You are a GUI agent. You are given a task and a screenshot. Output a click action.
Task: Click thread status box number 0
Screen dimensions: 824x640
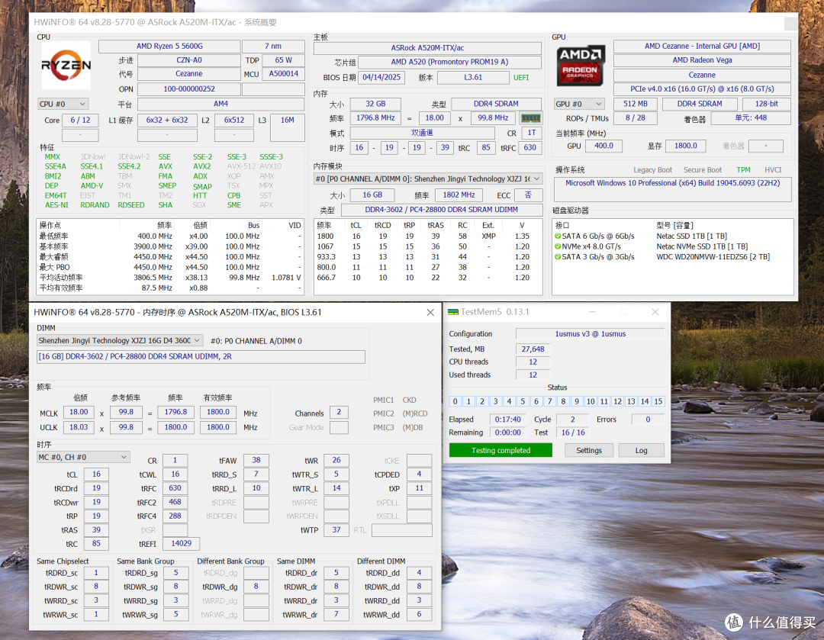click(x=455, y=401)
